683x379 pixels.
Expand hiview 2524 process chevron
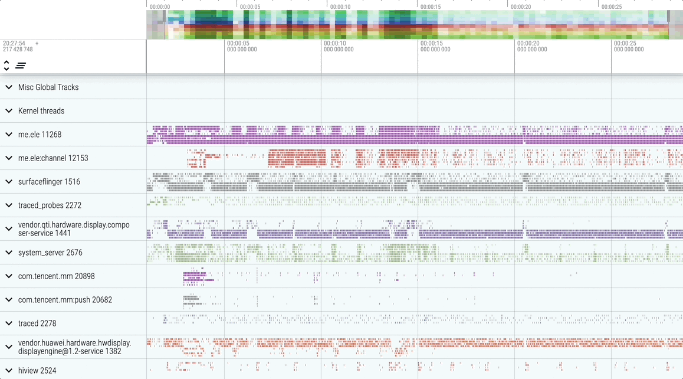coord(9,371)
